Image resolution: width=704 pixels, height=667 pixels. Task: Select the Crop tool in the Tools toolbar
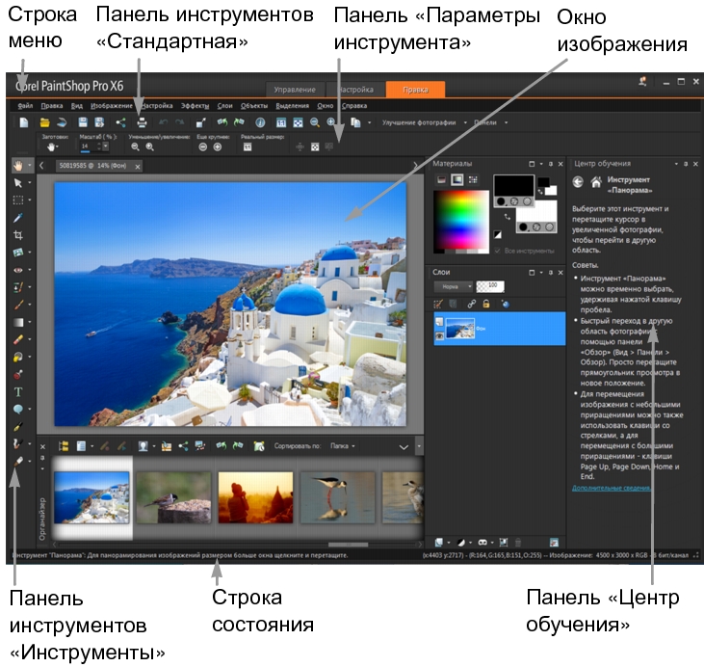18,234
